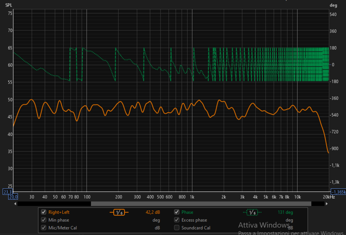Click the green 1/6 smoothing icon for Phase
This screenshot has width=346, height=235.
click(x=252, y=212)
